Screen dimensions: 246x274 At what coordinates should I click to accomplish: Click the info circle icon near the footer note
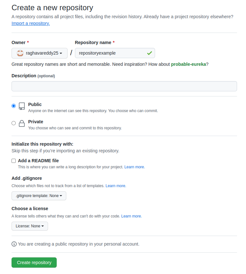click(14, 244)
